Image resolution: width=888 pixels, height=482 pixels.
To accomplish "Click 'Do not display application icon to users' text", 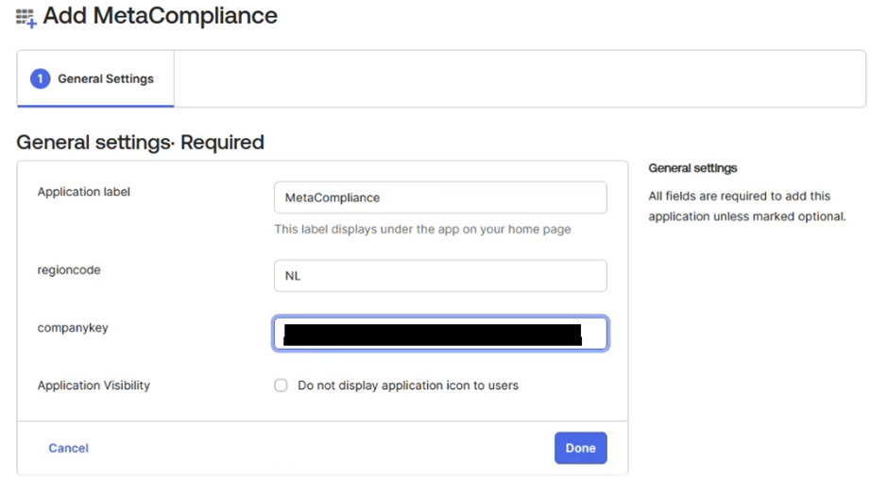I will coord(408,386).
